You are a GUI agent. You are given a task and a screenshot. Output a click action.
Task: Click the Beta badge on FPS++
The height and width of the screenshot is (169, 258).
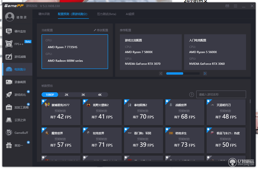(28, 42)
